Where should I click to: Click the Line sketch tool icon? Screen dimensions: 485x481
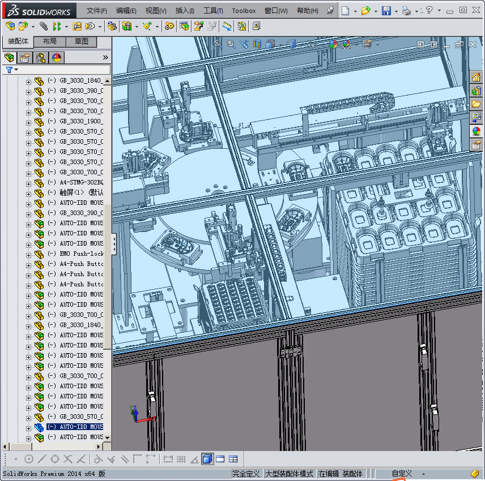pyautogui.click(x=41, y=458)
